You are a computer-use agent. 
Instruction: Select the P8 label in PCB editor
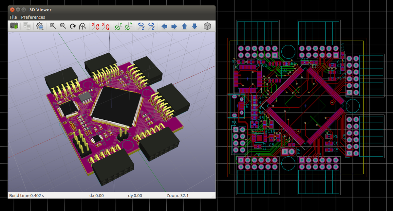tap(234, 123)
